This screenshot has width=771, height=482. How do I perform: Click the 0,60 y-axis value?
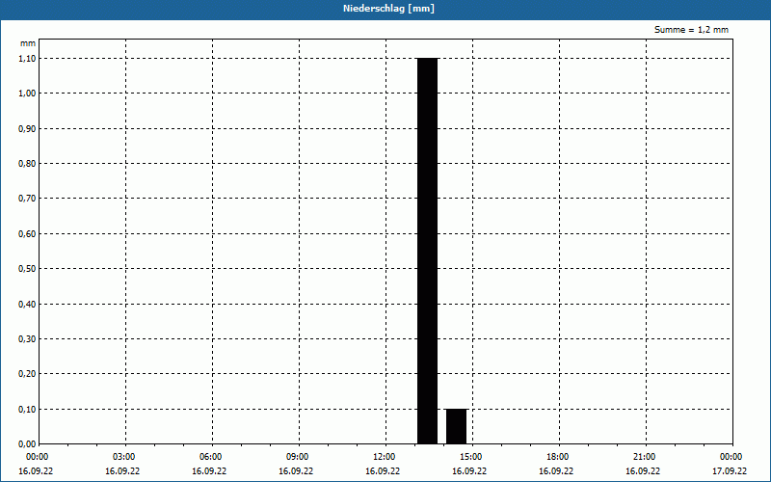(27, 233)
